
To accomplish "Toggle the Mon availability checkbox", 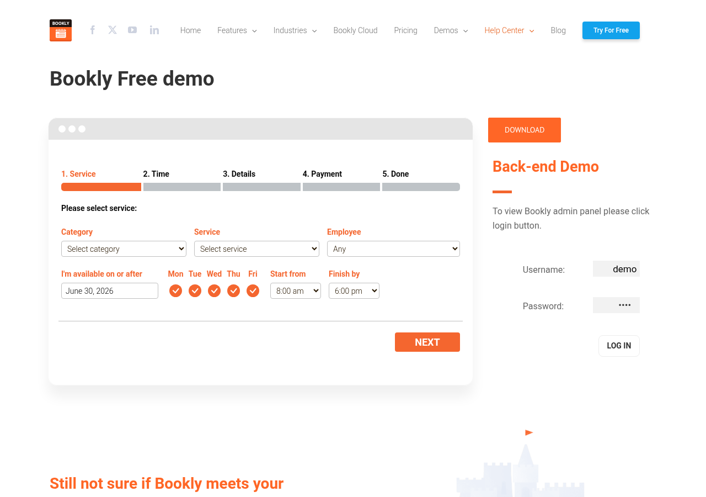I will point(175,290).
